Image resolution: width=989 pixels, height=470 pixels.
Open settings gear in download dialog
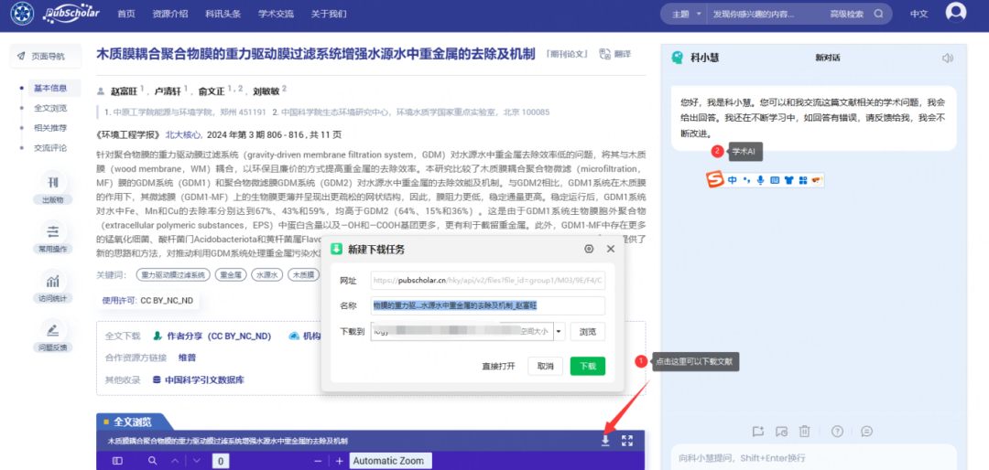589,249
